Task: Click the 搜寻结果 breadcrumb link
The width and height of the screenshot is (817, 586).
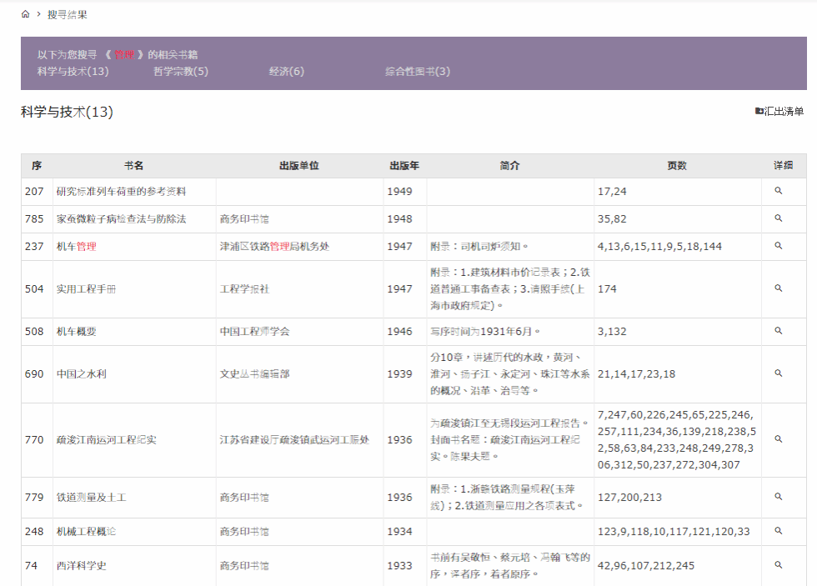Action: click(x=67, y=14)
